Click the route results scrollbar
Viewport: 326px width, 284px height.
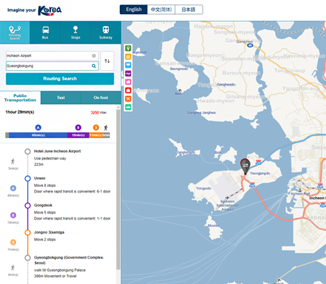coord(119,190)
